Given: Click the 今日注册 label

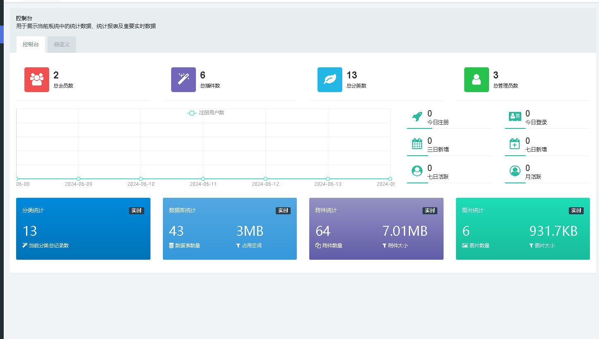Looking at the screenshot, I should 438,122.
